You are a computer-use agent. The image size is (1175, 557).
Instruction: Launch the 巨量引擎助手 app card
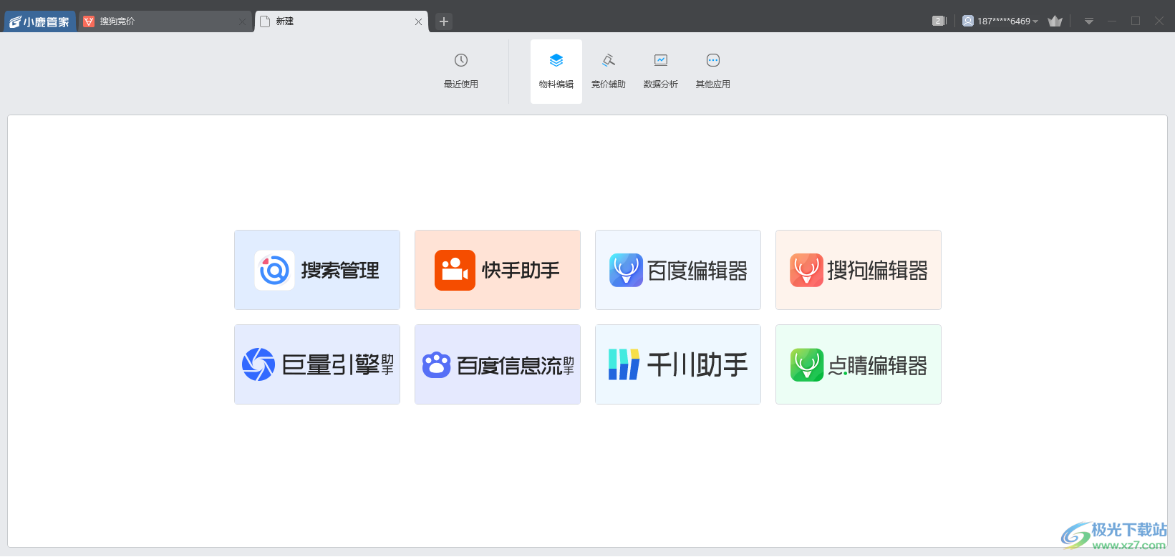[317, 364]
